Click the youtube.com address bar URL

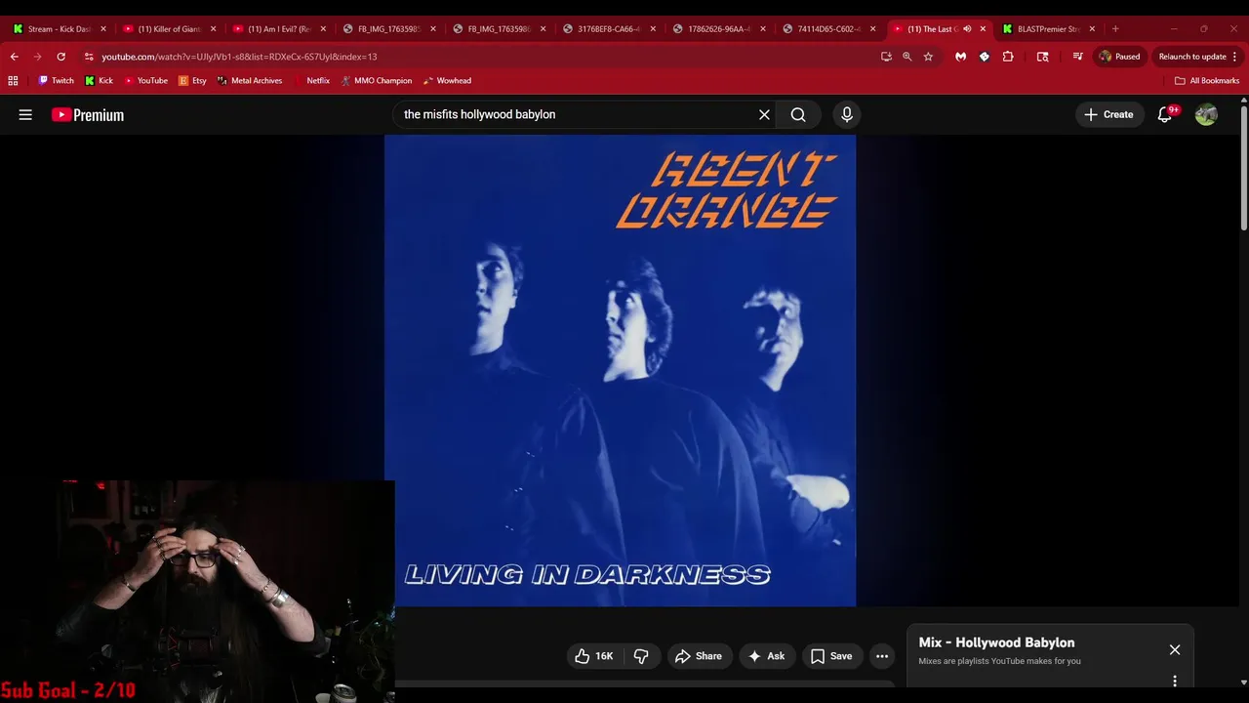tap(239, 57)
